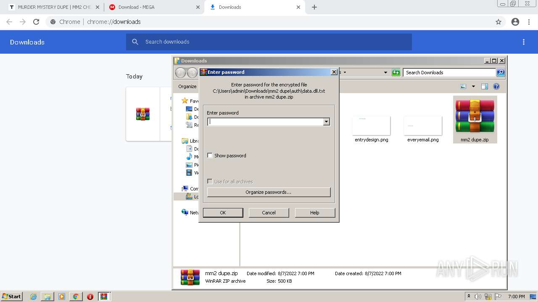Open Explorer help question-mark icon
The height and width of the screenshot is (302, 538).
496,86
